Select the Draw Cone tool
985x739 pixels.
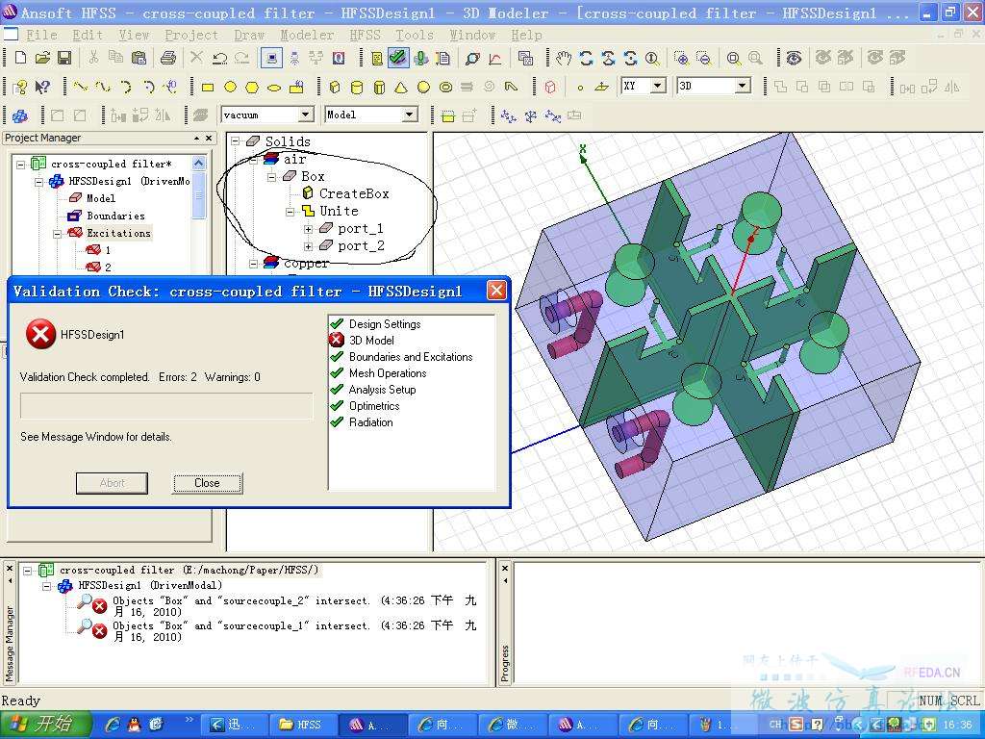[x=401, y=87]
